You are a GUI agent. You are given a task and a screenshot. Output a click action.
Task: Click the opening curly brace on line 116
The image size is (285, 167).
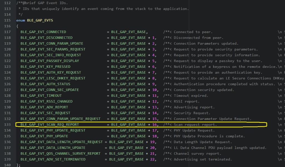pyautogui.click(x=17, y=26)
